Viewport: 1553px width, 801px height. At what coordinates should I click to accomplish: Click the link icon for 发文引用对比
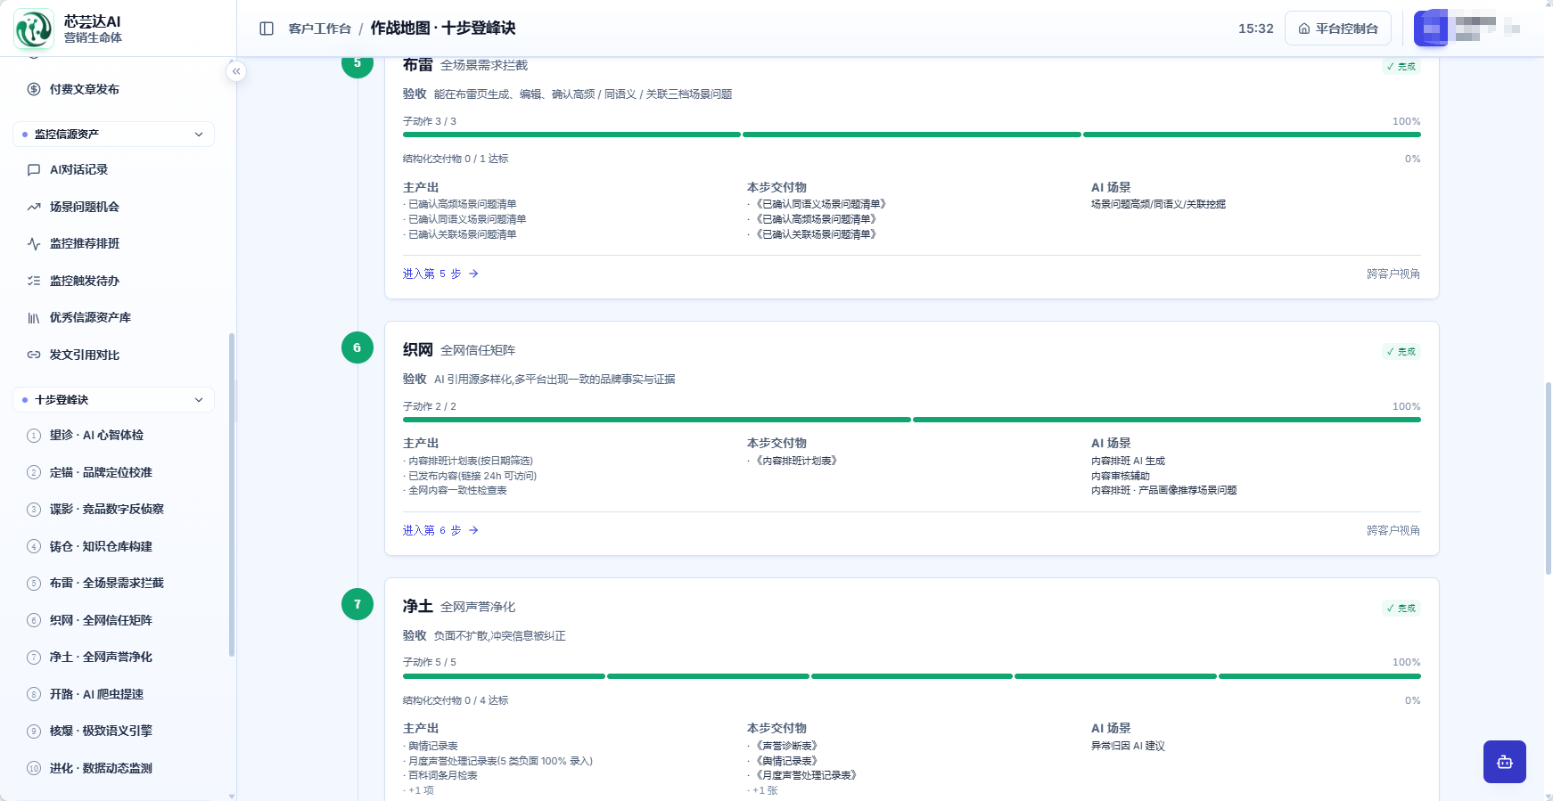click(34, 355)
